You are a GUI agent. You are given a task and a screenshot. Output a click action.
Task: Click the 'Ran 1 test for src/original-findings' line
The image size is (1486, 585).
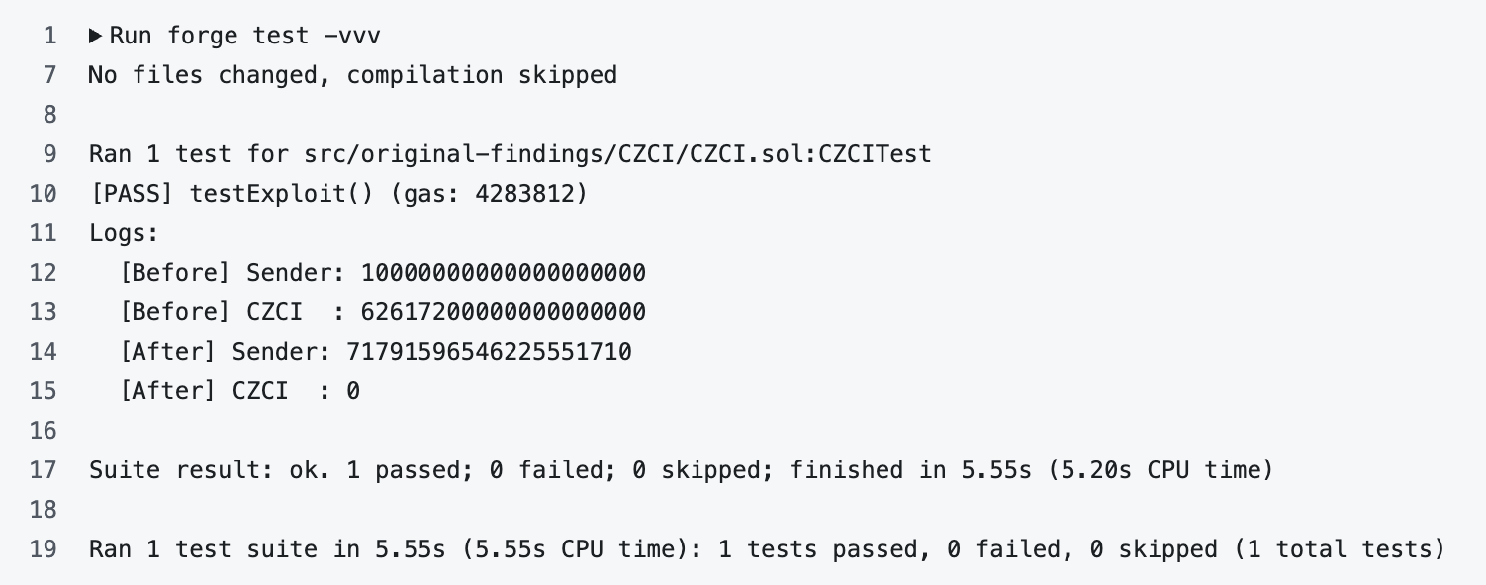coord(510,154)
